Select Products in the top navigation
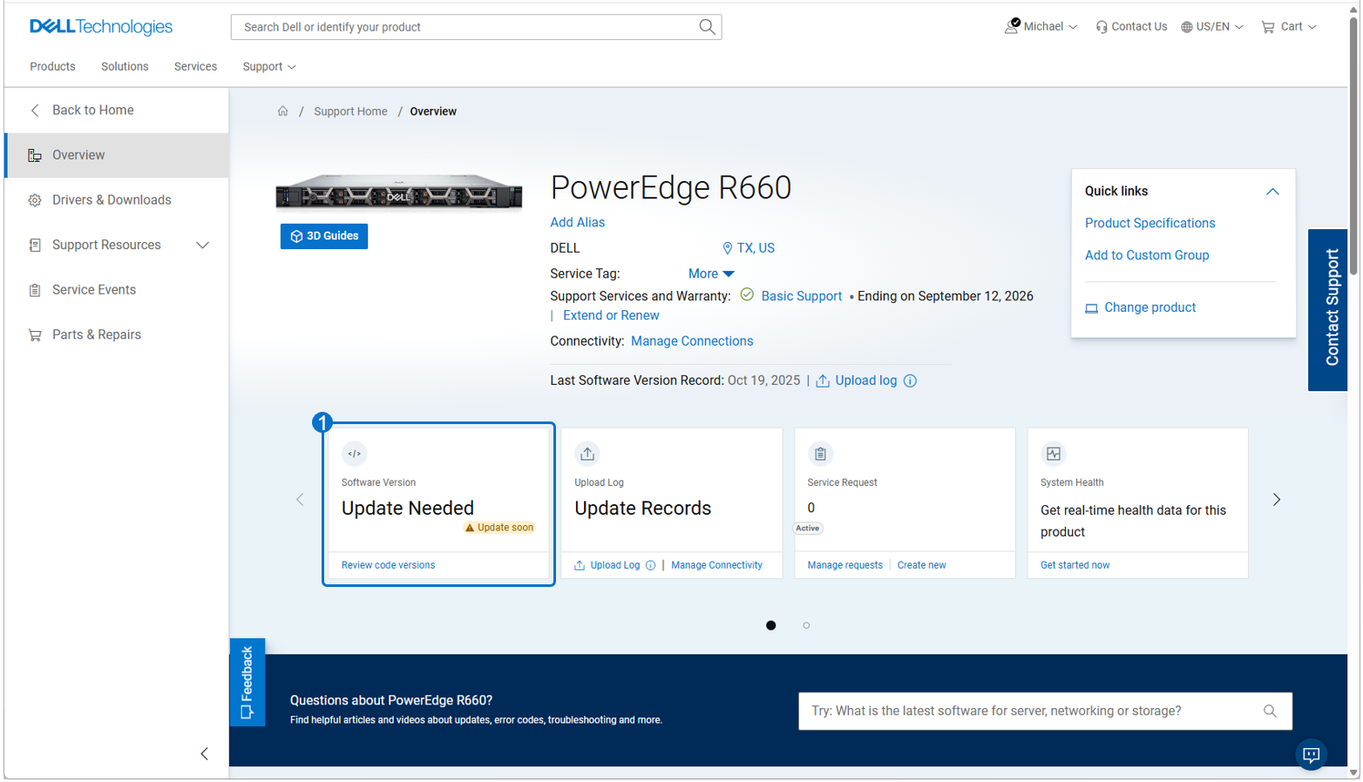The width and height of the screenshot is (1363, 782). click(52, 66)
